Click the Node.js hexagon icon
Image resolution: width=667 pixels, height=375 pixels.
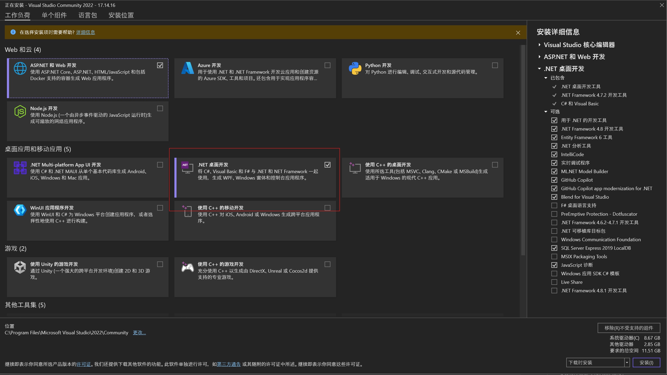[20, 111]
